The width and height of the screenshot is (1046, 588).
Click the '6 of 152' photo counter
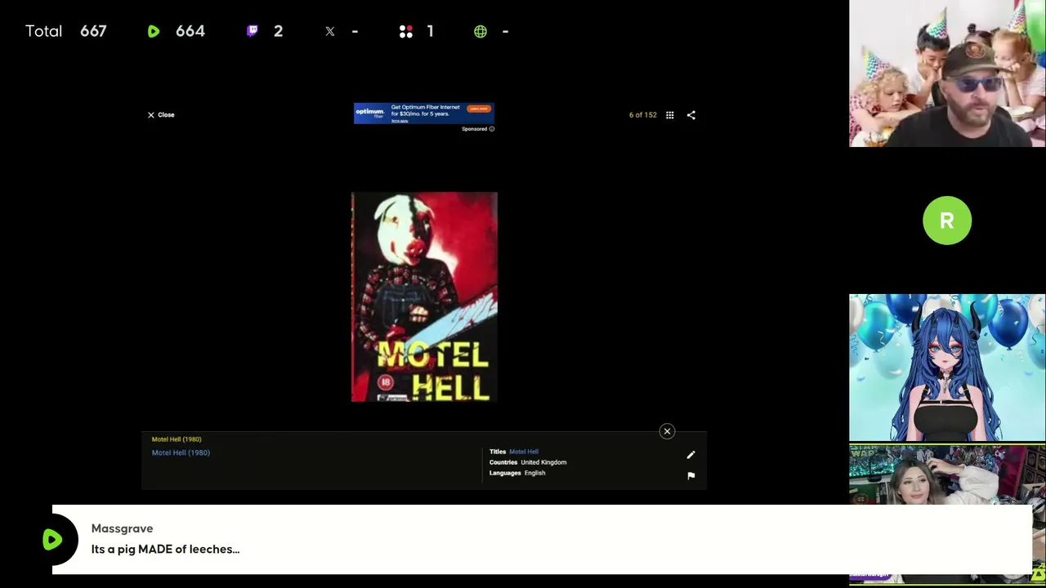(x=642, y=115)
